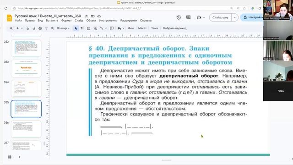Open the Слайд menu
Image resolution: width=293 pixels, height=165 pixels.
pos(79,20)
